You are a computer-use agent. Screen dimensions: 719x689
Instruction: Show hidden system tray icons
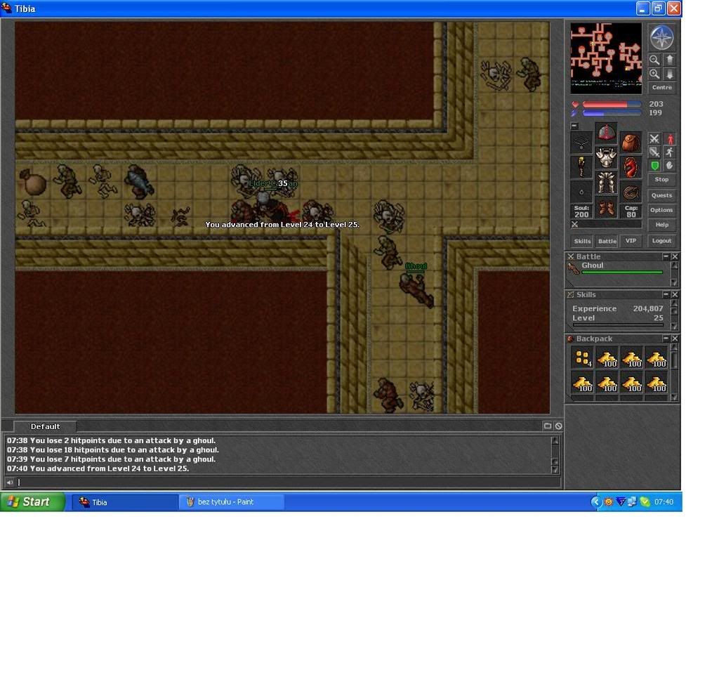[595, 502]
